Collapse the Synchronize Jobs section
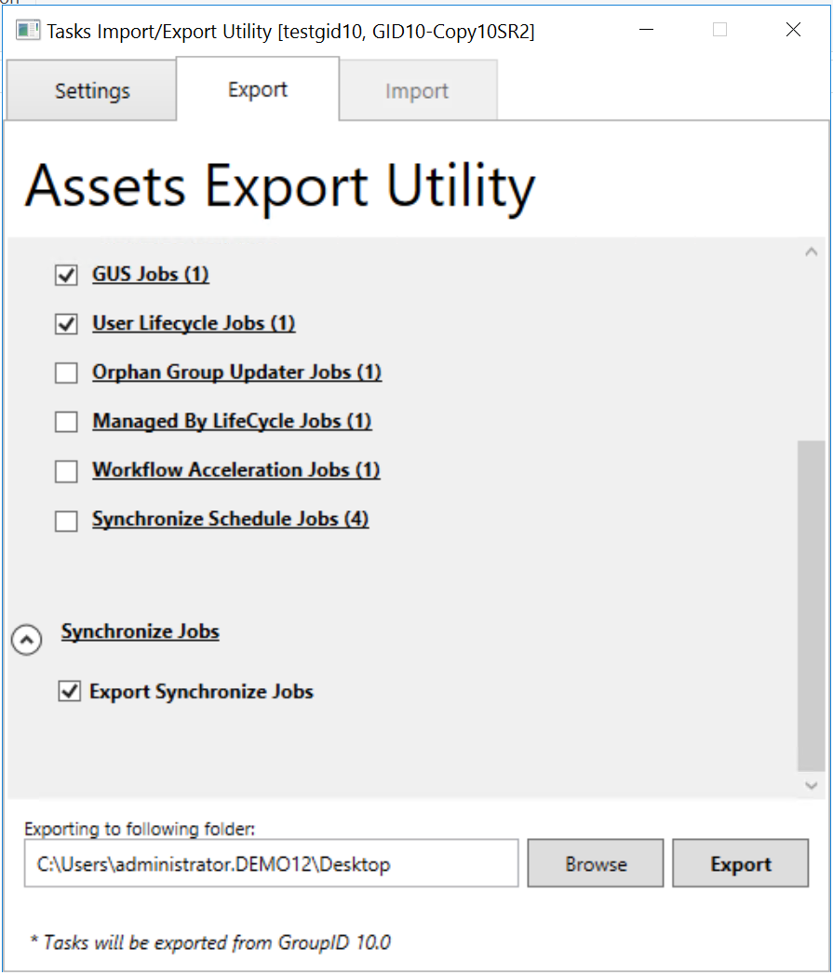833x975 pixels. pos(26,640)
